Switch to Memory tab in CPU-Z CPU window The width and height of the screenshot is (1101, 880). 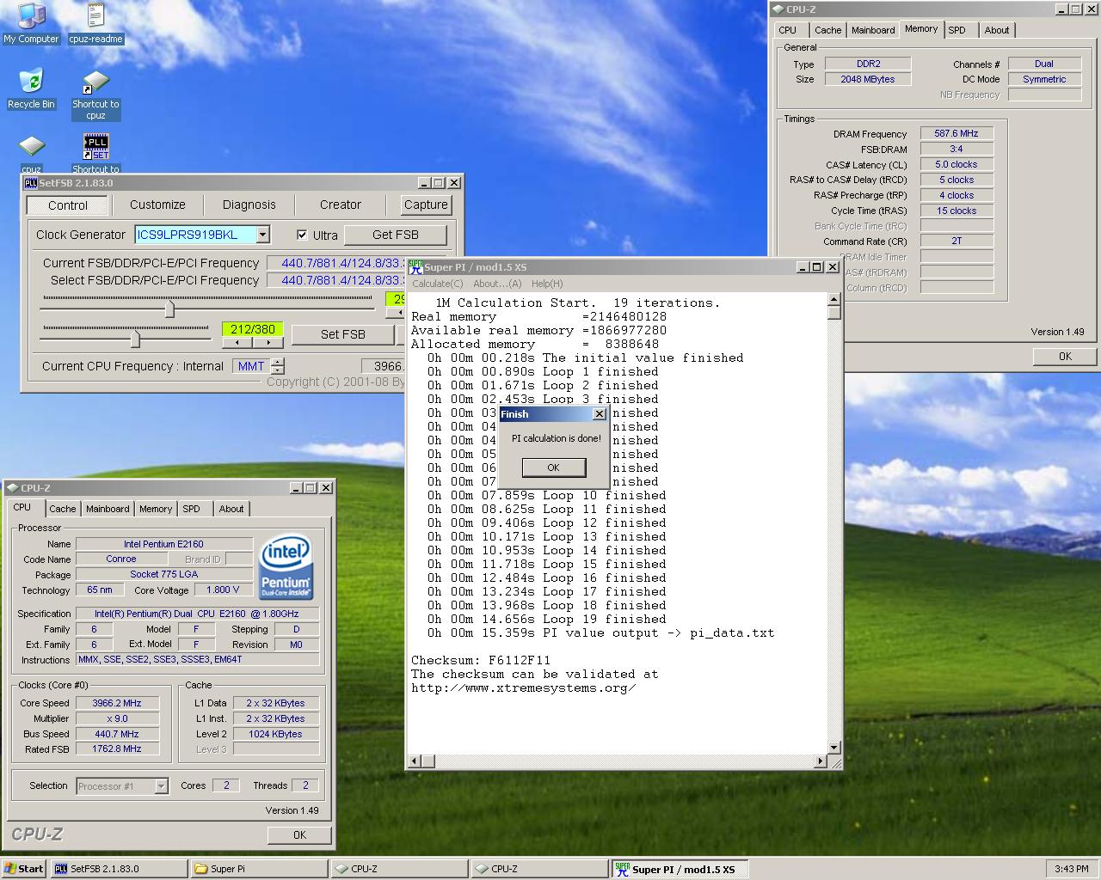[x=156, y=509]
